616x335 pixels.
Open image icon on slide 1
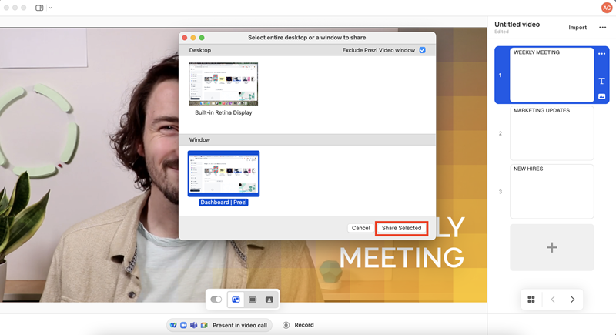601,96
